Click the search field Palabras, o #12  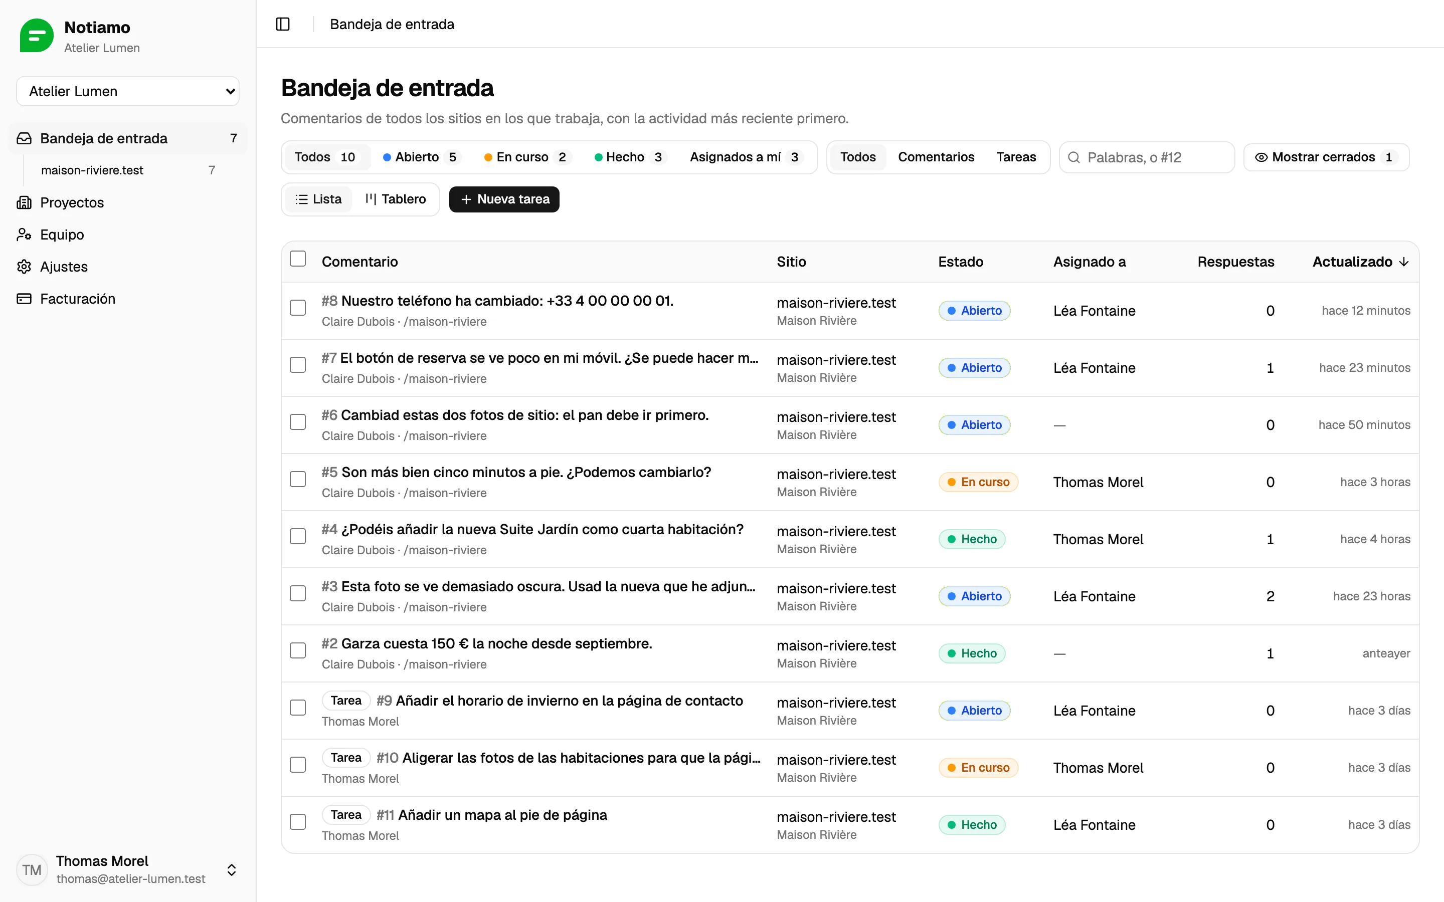click(x=1147, y=157)
